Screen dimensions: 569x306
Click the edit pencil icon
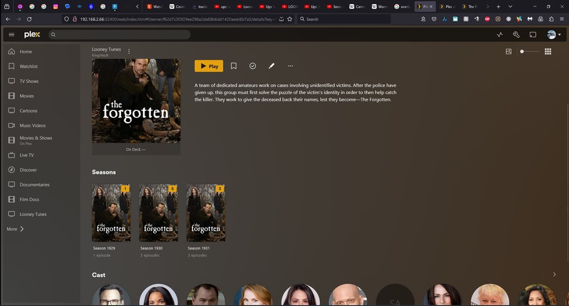(272, 66)
